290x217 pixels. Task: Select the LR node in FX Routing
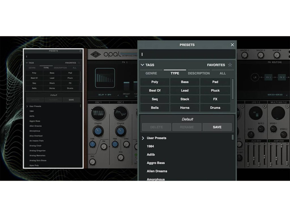coord(255,77)
